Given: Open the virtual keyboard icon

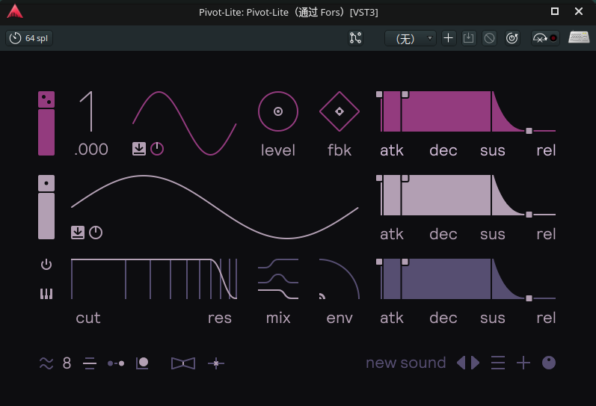Looking at the screenshot, I should point(579,37).
